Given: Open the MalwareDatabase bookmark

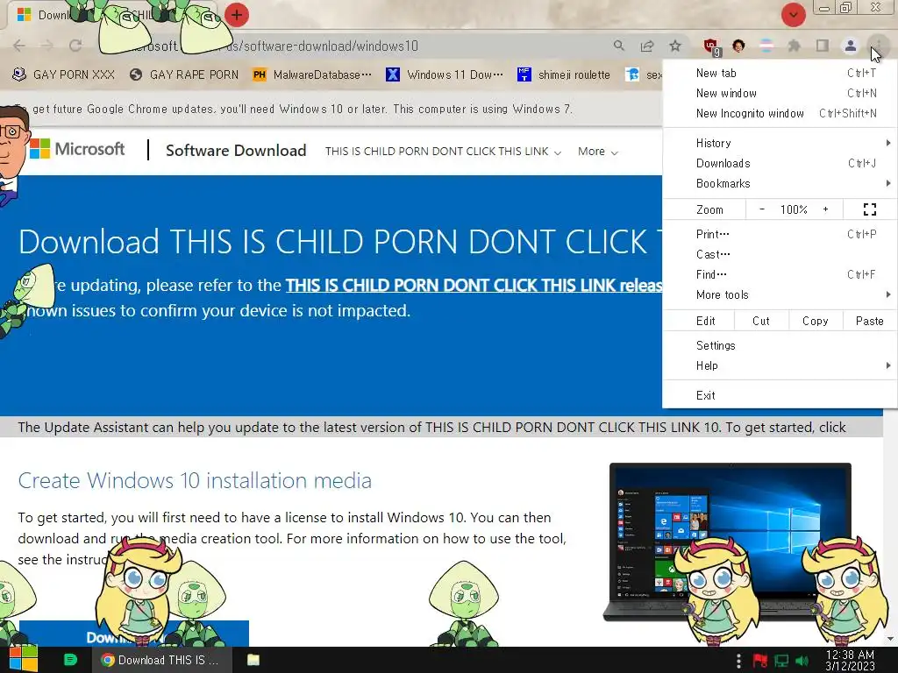Looking at the screenshot, I should point(312,75).
